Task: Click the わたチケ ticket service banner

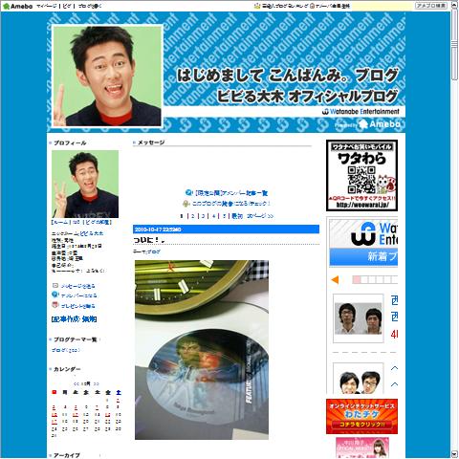Action: coord(361,416)
